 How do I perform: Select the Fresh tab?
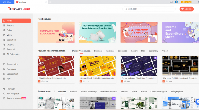pos(134,91)
